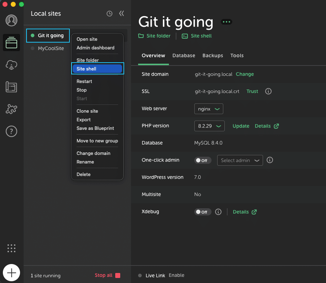Open the Help question mark icon
Screen dimensions: 326x283
pos(11,131)
